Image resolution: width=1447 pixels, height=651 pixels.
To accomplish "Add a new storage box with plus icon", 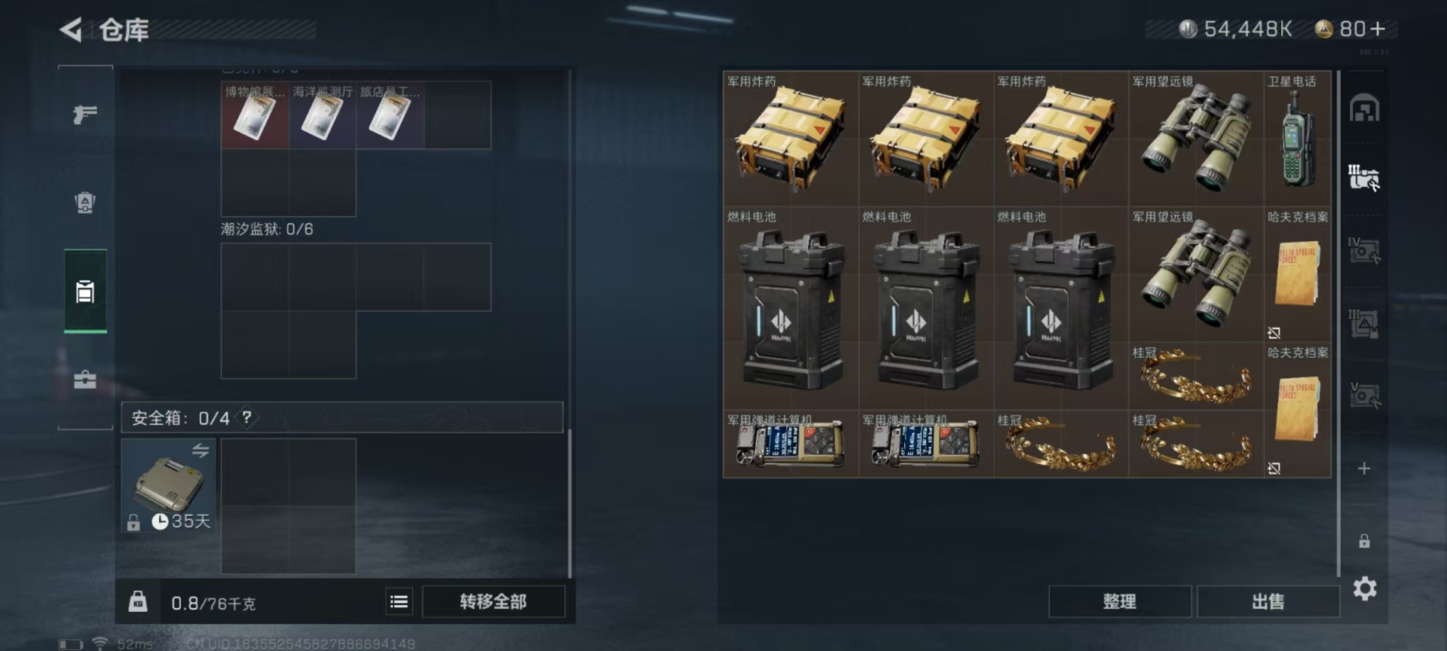I will click(x=1364, y=469).
